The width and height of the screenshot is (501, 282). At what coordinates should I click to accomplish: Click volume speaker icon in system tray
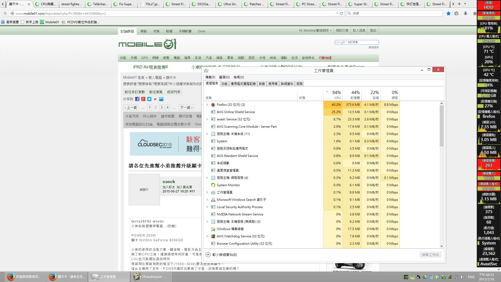click(462, 277)
